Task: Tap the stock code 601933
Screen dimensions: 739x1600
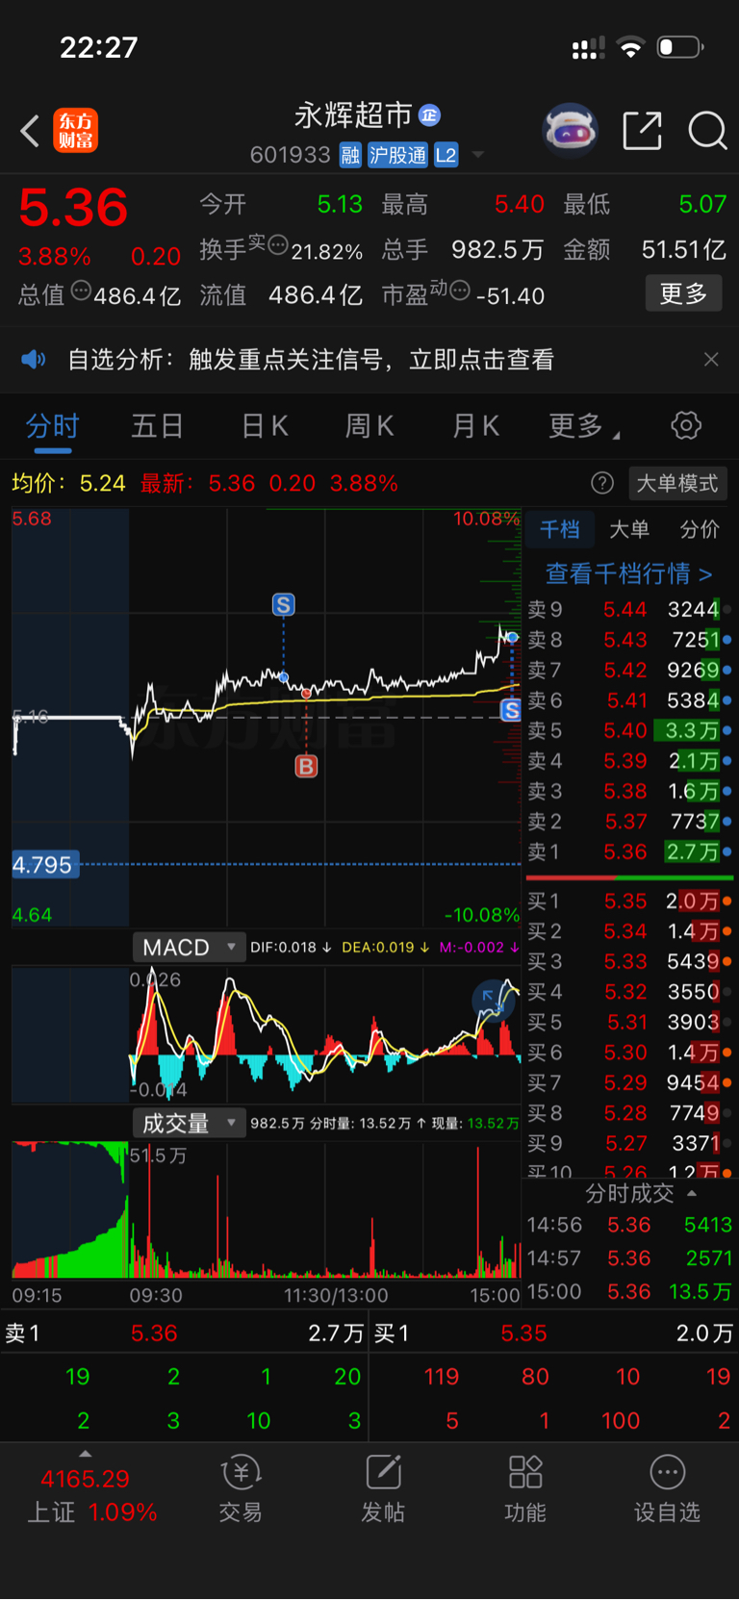Action: point(291,155)
